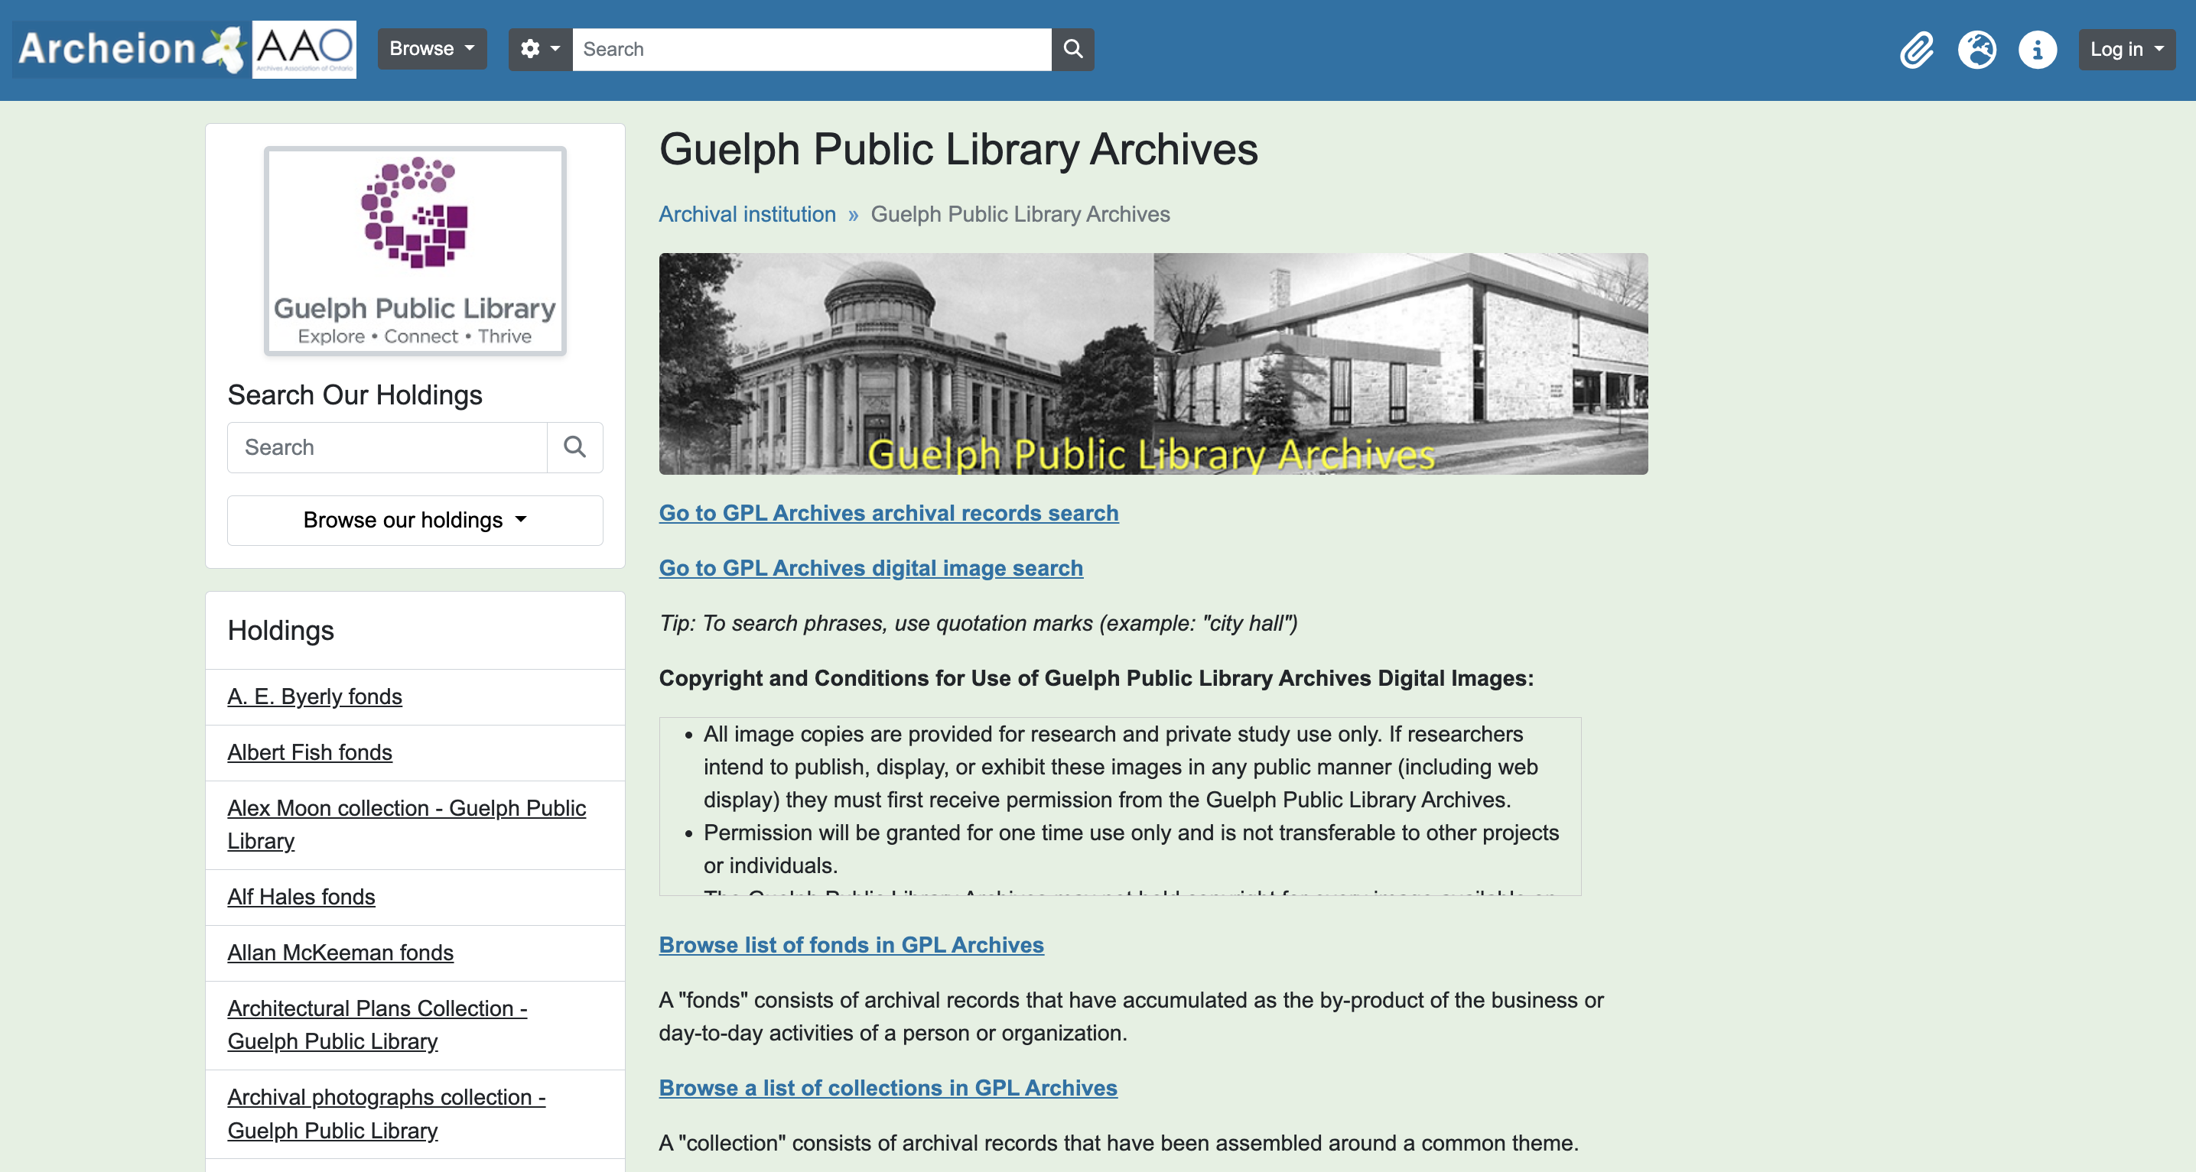
Task: Open the Alf Hales fonds holding
Action: tap(301, 897)
